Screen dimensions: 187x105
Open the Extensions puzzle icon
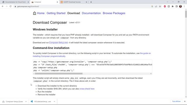pyautogui.click(x=173, y=6)
